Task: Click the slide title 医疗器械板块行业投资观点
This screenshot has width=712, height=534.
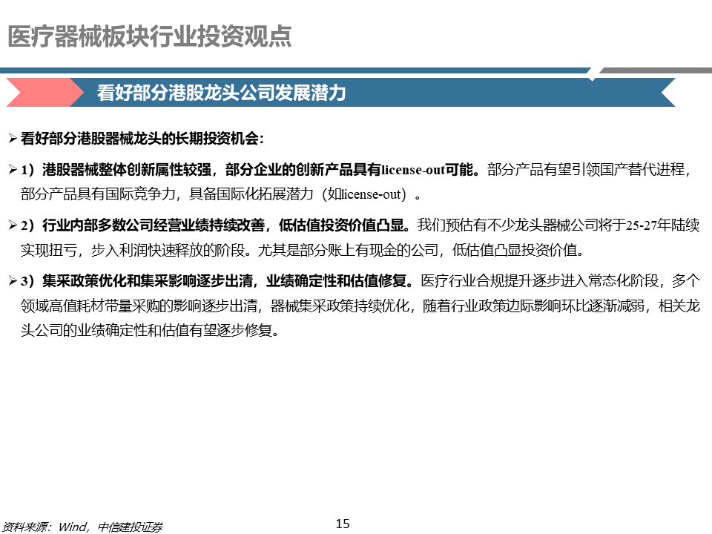Action: pos(149,37)
